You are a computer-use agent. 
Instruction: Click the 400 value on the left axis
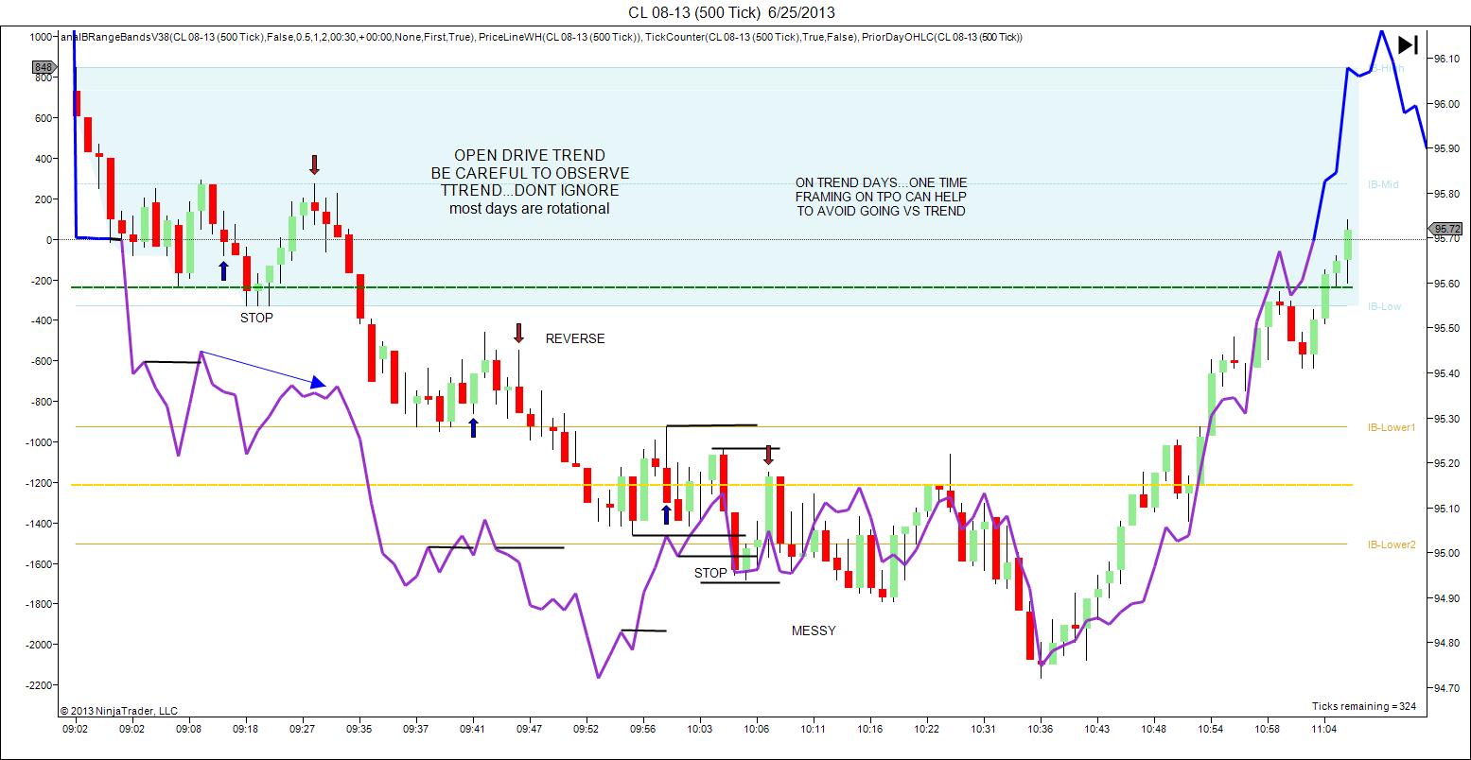point(44,159)
